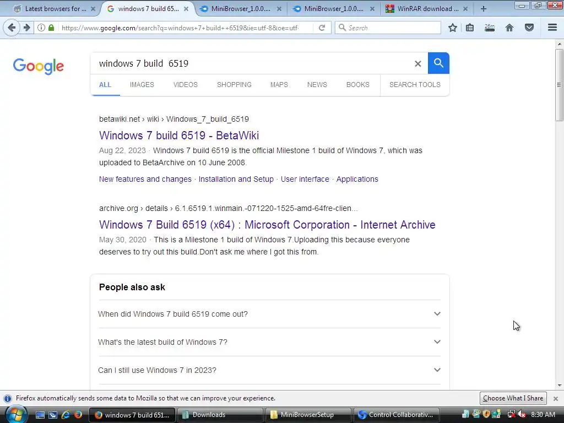The image size is (564, 423).
Task: Open the bookmarks list icon
Action: (470, 28)
